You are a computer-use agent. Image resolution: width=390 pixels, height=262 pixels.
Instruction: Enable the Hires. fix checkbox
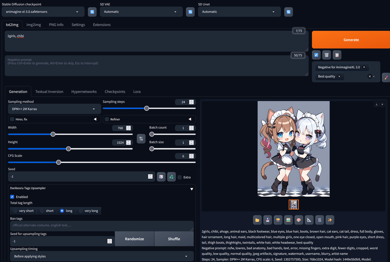point(12,119)
